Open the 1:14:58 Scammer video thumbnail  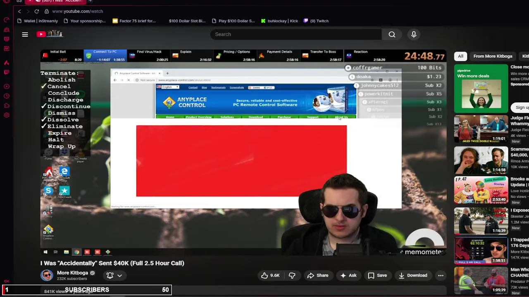tap(481, 160)
